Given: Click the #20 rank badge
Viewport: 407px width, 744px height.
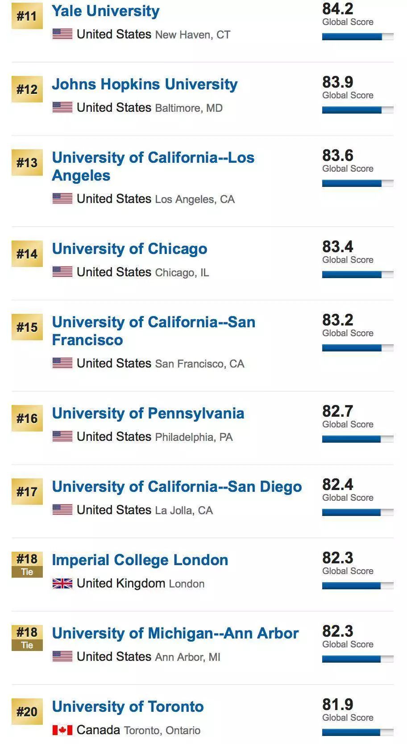Looking at the screenshot, I should click(27, 711).
